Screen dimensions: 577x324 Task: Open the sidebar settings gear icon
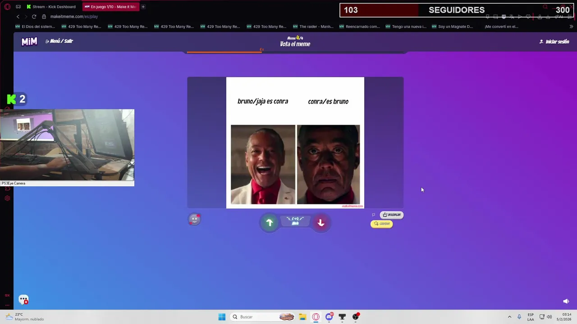coord(7,198)
